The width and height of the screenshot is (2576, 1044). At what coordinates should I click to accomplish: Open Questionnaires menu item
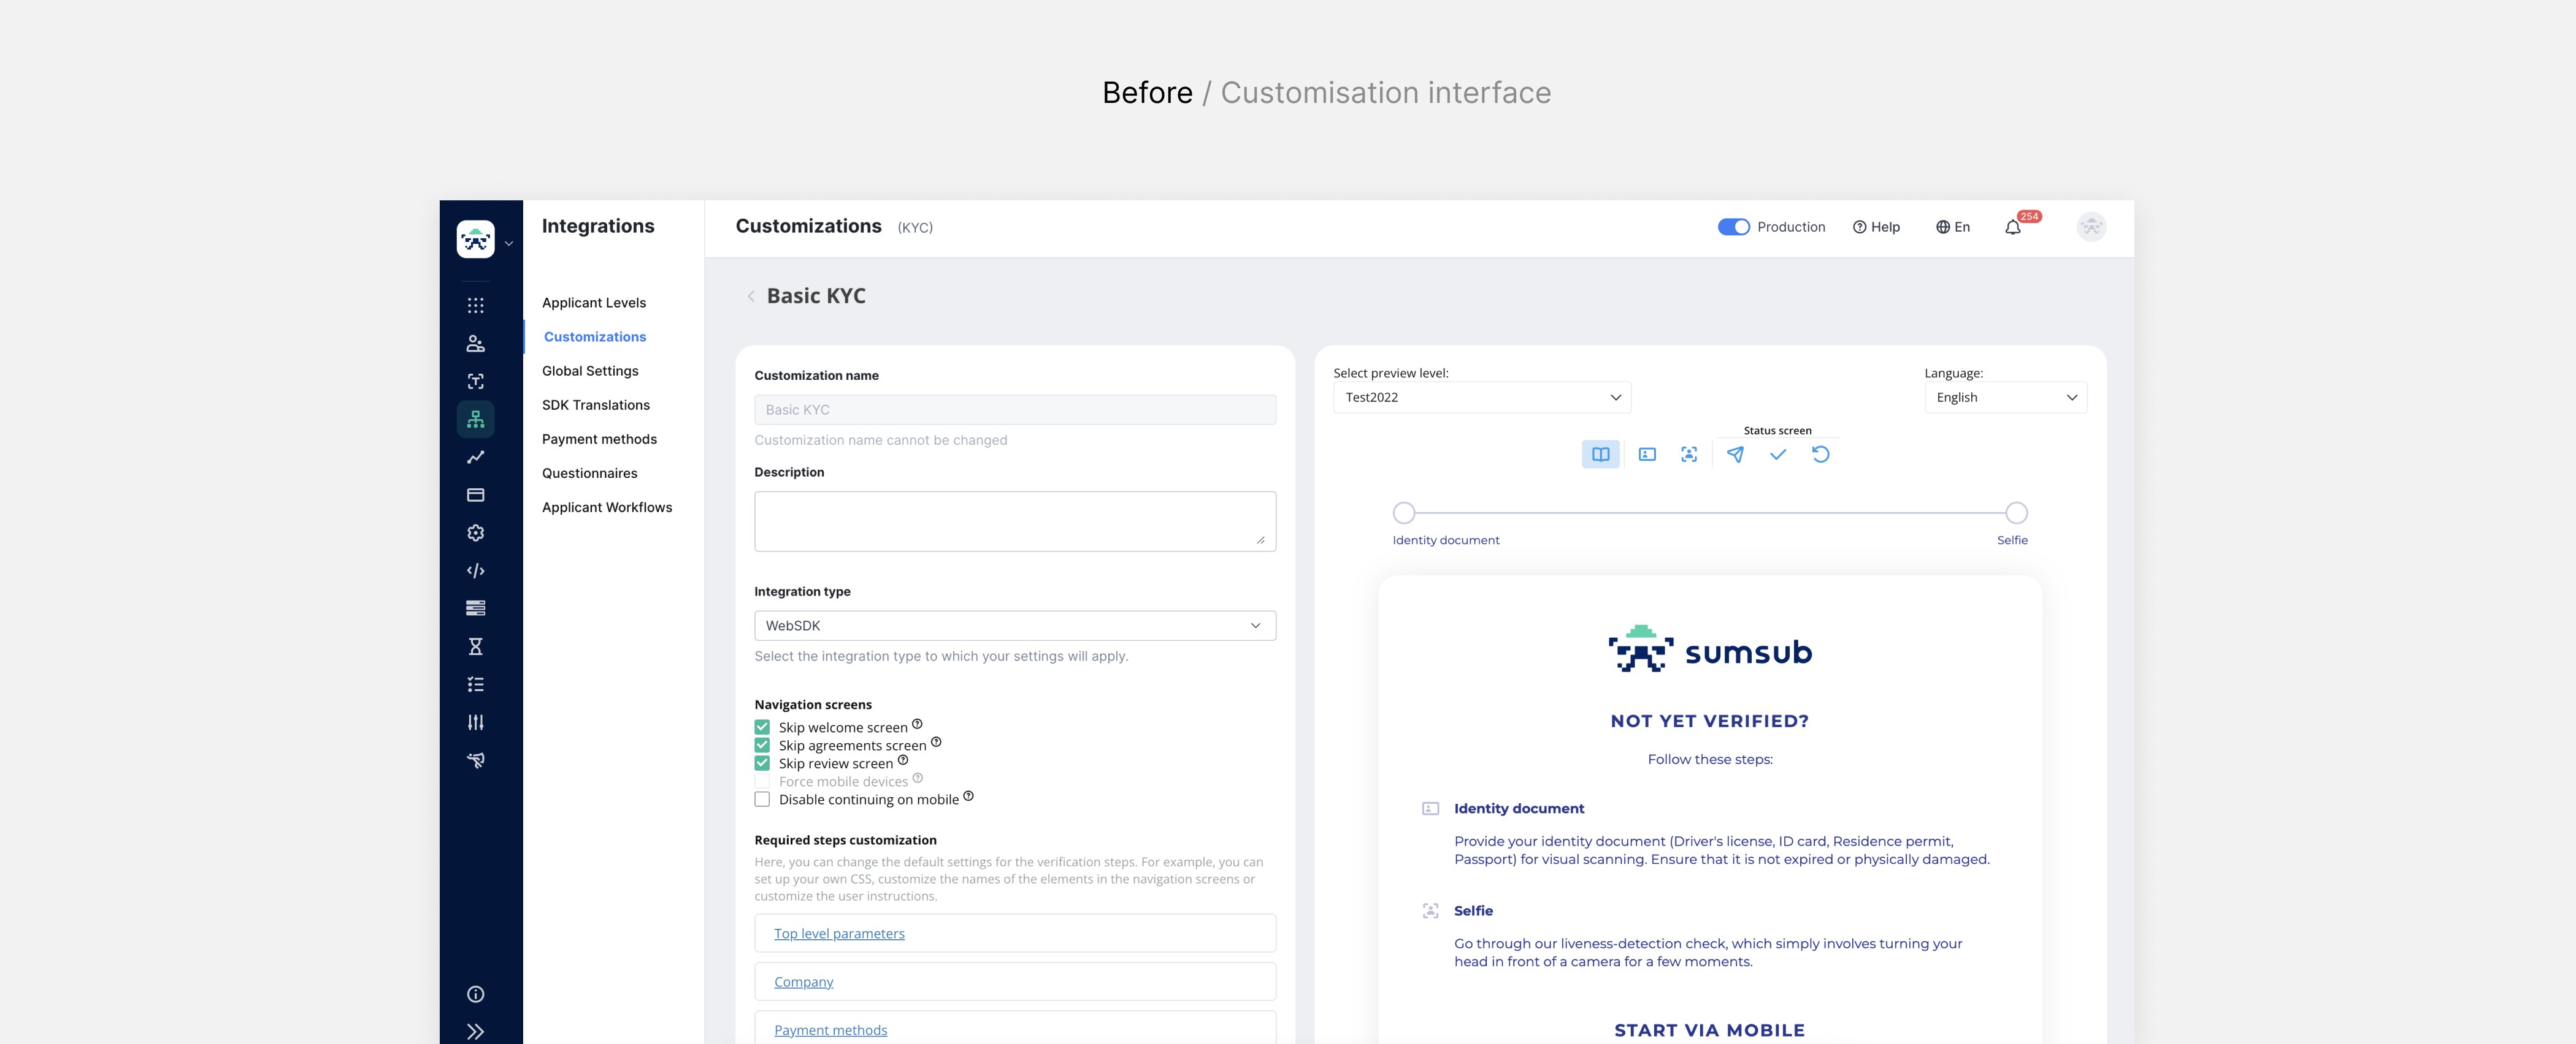(x=590, y=474)
